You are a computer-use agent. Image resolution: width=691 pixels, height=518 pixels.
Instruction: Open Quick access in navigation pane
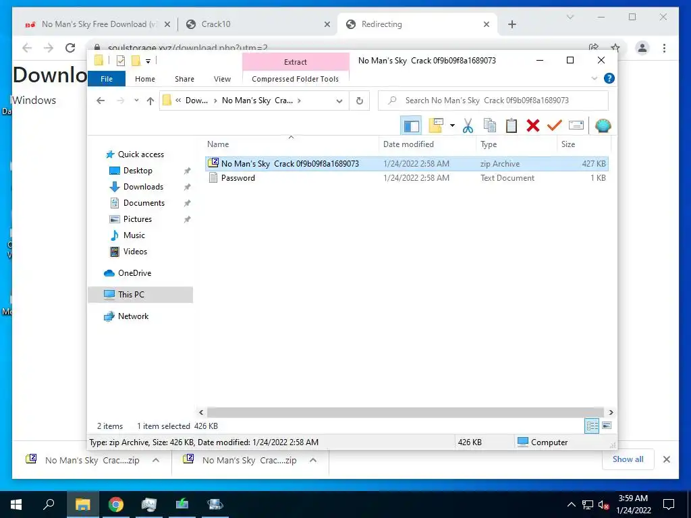click(140, 154)
